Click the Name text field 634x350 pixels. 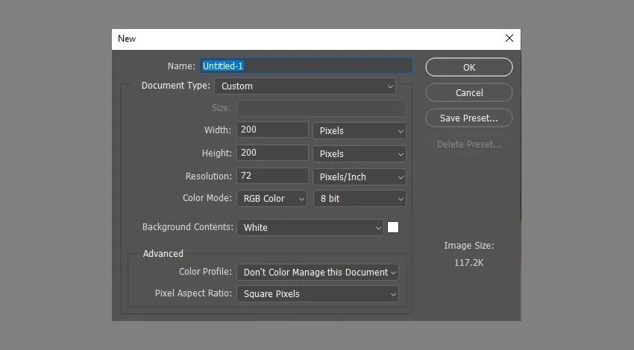306,66
